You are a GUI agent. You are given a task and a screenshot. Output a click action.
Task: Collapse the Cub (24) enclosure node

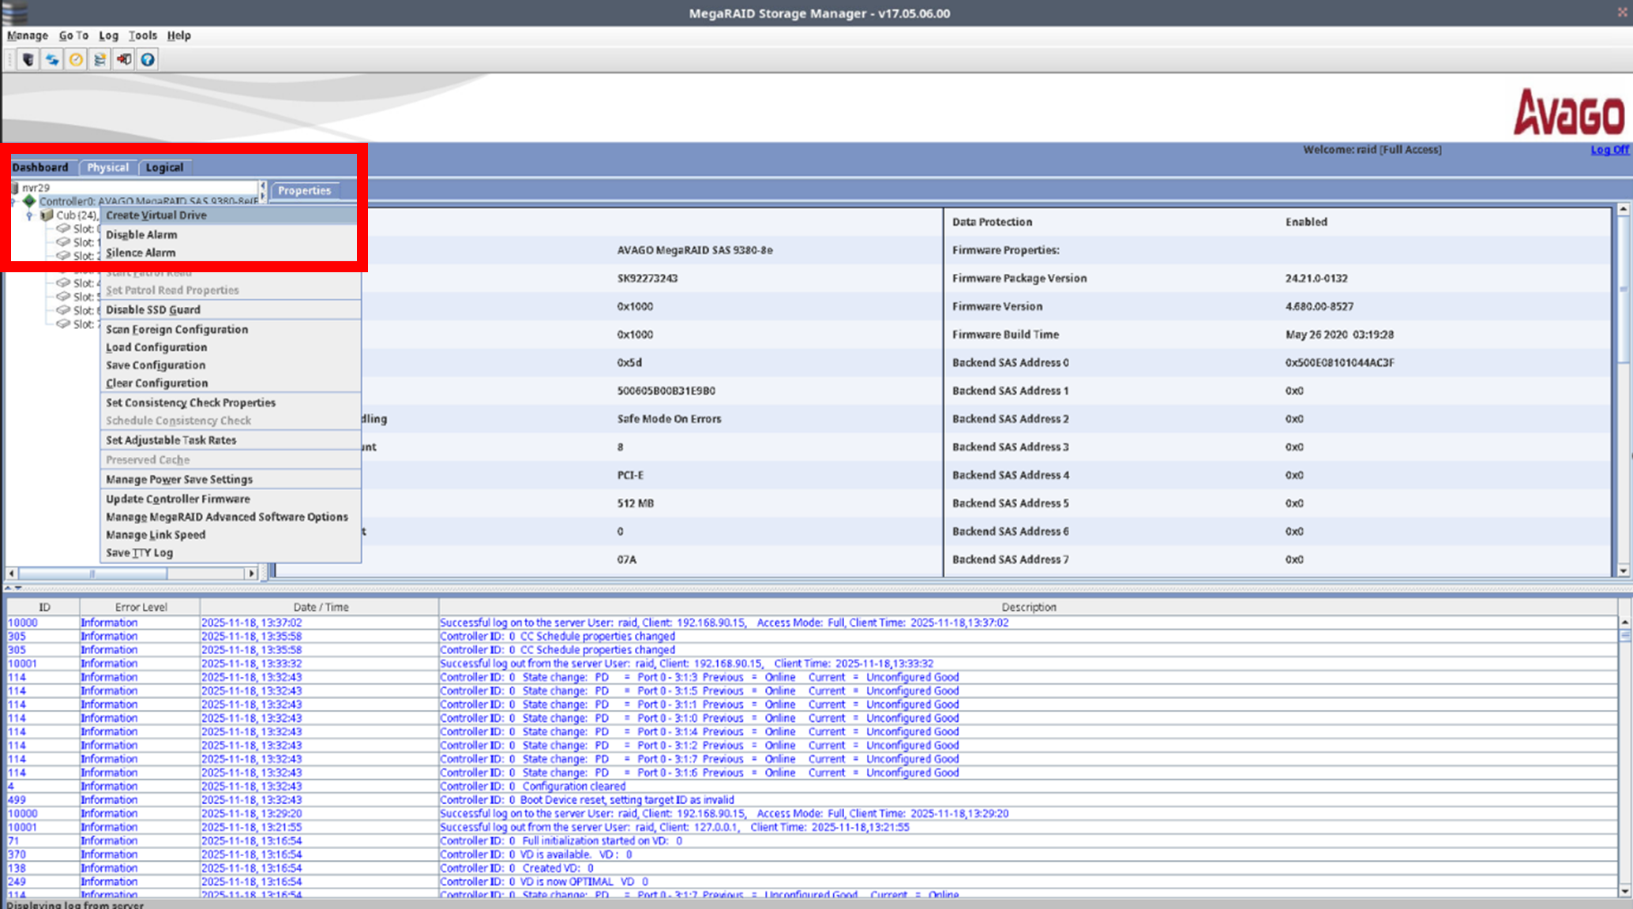point(29,215)
